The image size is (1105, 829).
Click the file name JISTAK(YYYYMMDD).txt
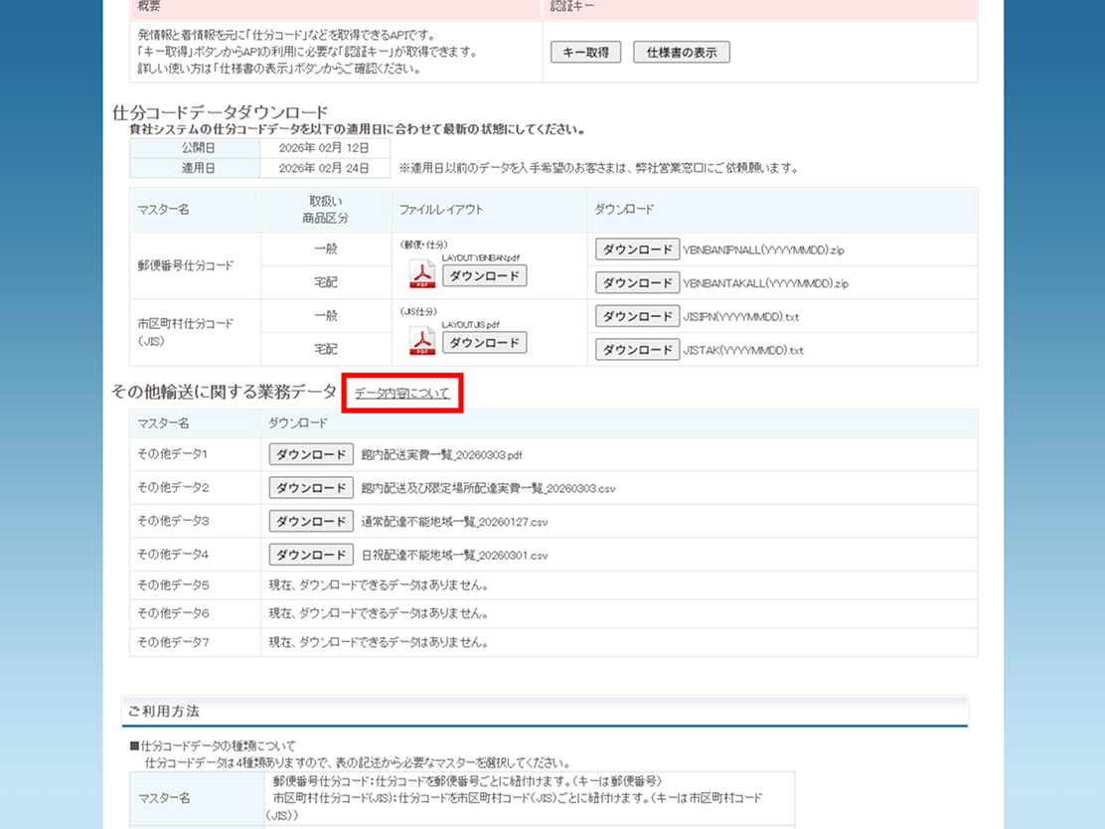(742, 350)
